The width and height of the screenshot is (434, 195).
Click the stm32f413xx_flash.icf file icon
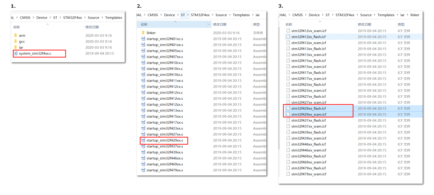288,49
